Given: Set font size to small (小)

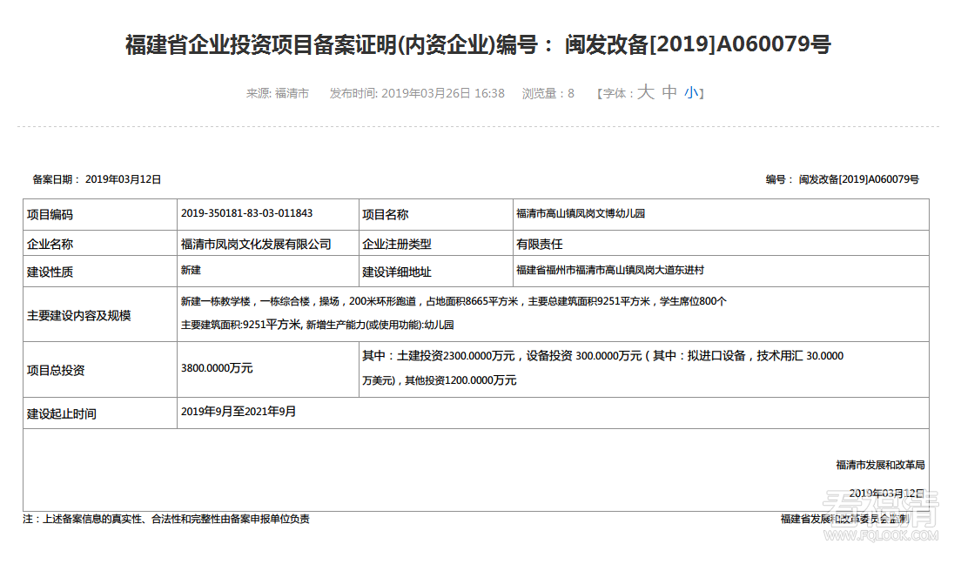Looking at the screenshot, I should (691, 92).
